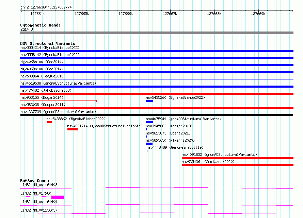Open the nsv3945683 (Wenger2019) variant
The width and height of the screenshot is (303, 218).
click(169, 126)
